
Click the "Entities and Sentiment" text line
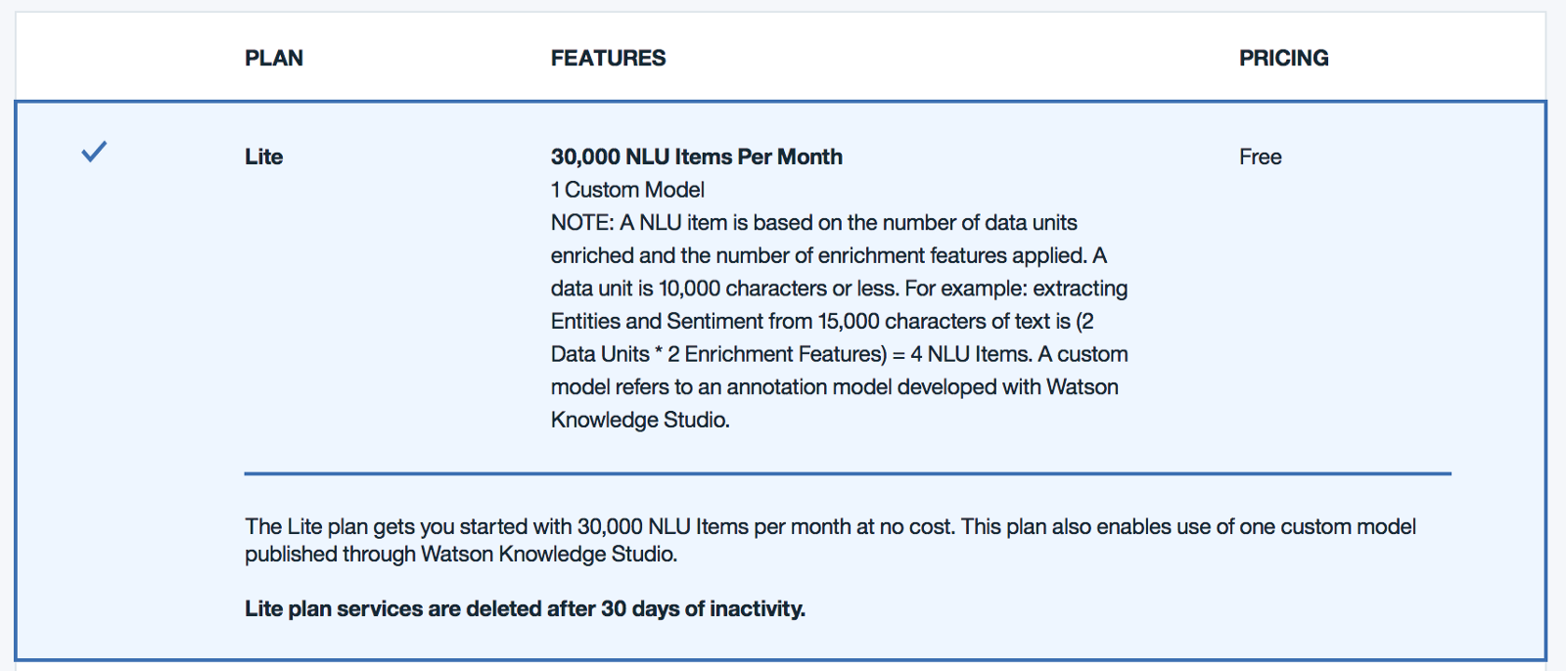tap(821, 321)
